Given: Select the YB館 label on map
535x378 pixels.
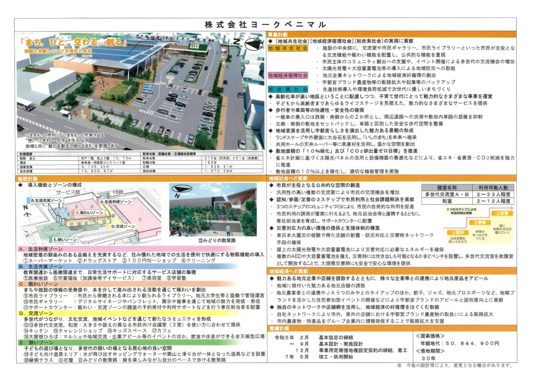Looking at the screenshot, I should 118,192.
